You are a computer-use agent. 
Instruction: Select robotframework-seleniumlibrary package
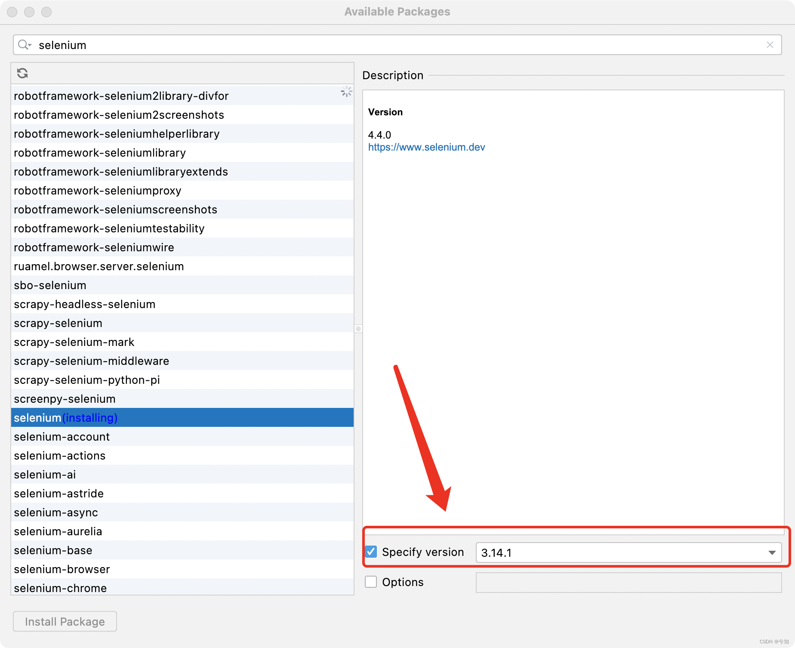point(182,152)
